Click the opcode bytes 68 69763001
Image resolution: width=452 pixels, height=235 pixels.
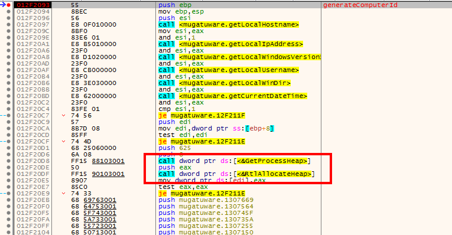[x=94, y=200]
